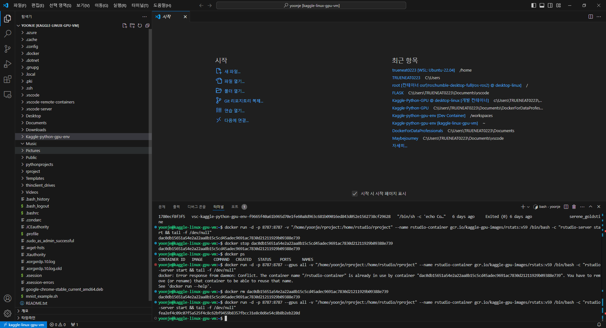Open the launch profile dropdown next to plus
Screen dimensions: 606x328
click(x=528, y=207)
